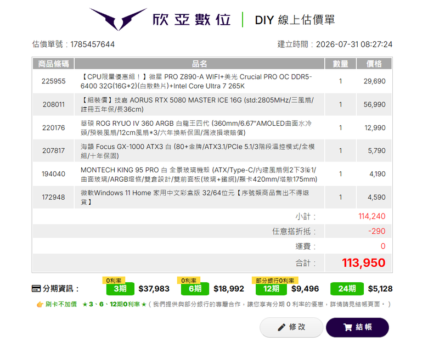Viewport: 428px width, 353px height.
Task: Click the 價格 column header
Action: 374,64
